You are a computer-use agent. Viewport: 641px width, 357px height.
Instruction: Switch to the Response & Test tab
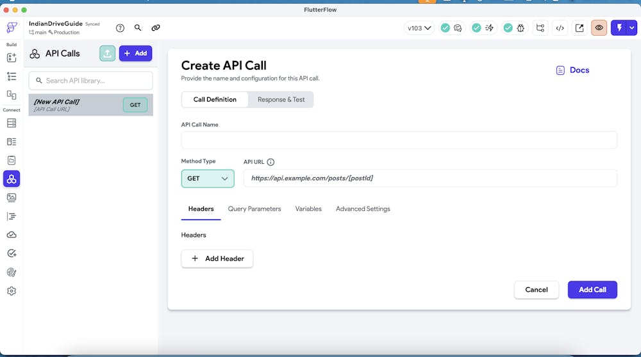[281, 100]
